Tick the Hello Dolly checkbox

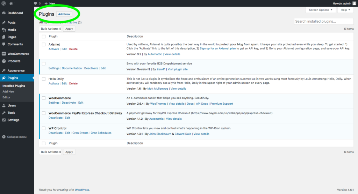44,79
